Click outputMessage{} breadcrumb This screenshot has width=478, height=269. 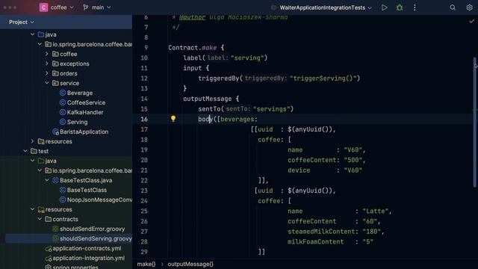(190, 264)
